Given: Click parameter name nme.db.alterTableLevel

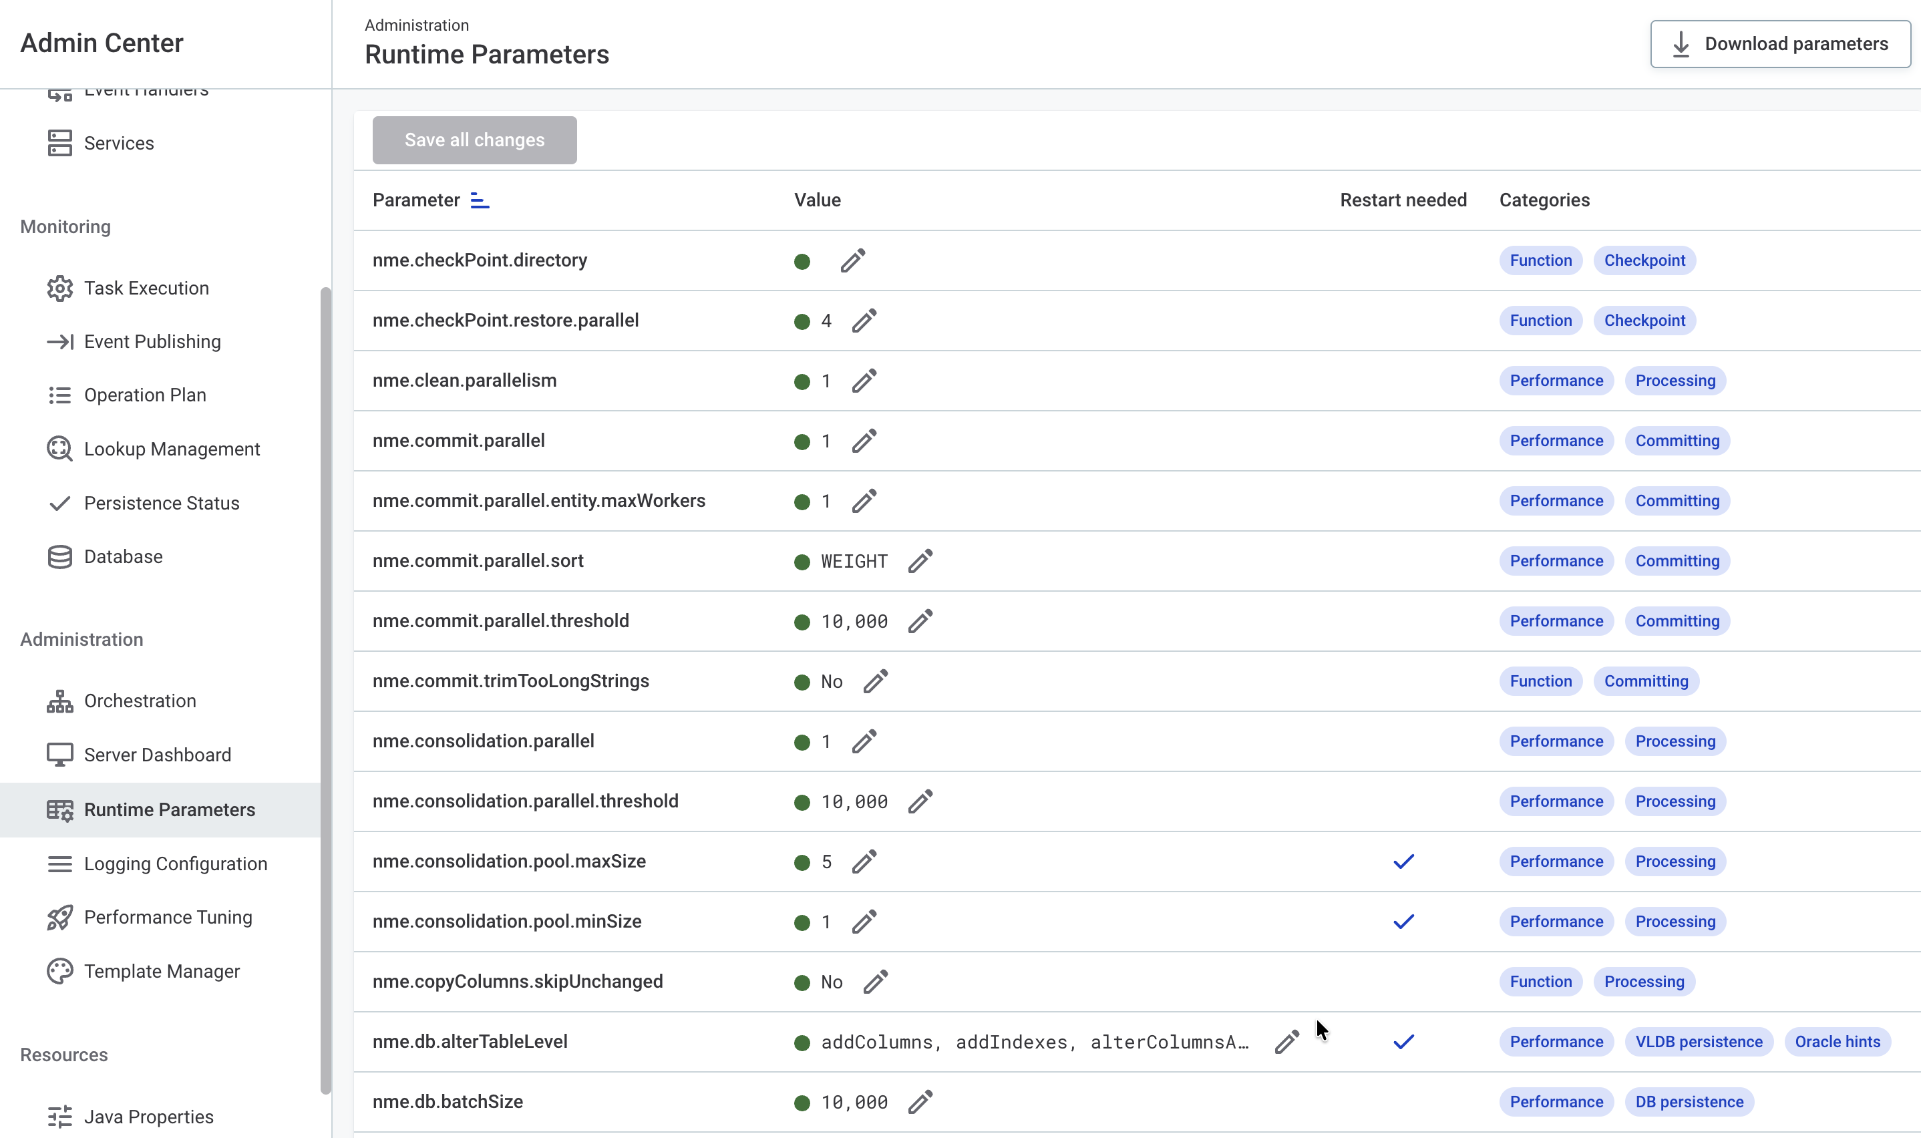Looking at the screenshot, I should pyautogui.click(x=470, y=1042).
